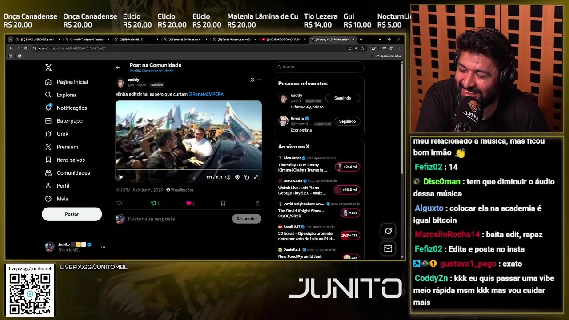Open video settings gear
Image resolution: width=569 pixels, height=320 pixels.
[237, 177]
